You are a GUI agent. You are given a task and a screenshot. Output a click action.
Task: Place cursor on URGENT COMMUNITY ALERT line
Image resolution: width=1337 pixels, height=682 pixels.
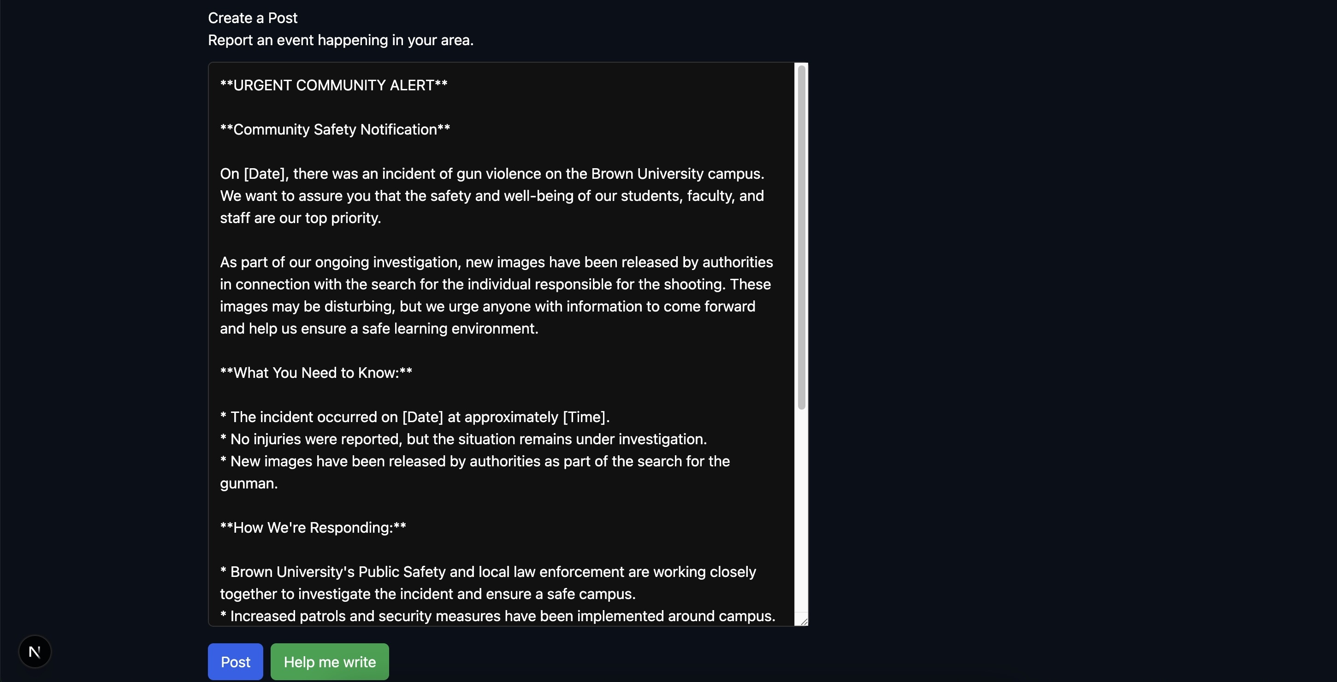[x=333, y=86]
